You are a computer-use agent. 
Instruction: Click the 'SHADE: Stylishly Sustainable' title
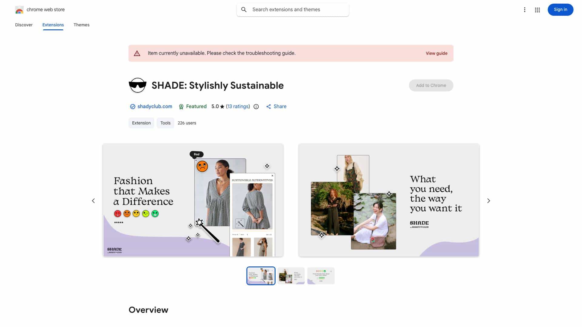click(217, 85)
